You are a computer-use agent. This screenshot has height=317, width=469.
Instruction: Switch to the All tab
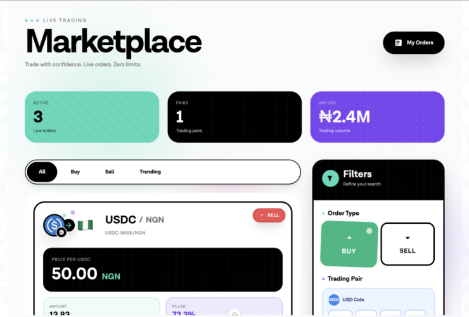pyautogui.click(x=42, y=172)
